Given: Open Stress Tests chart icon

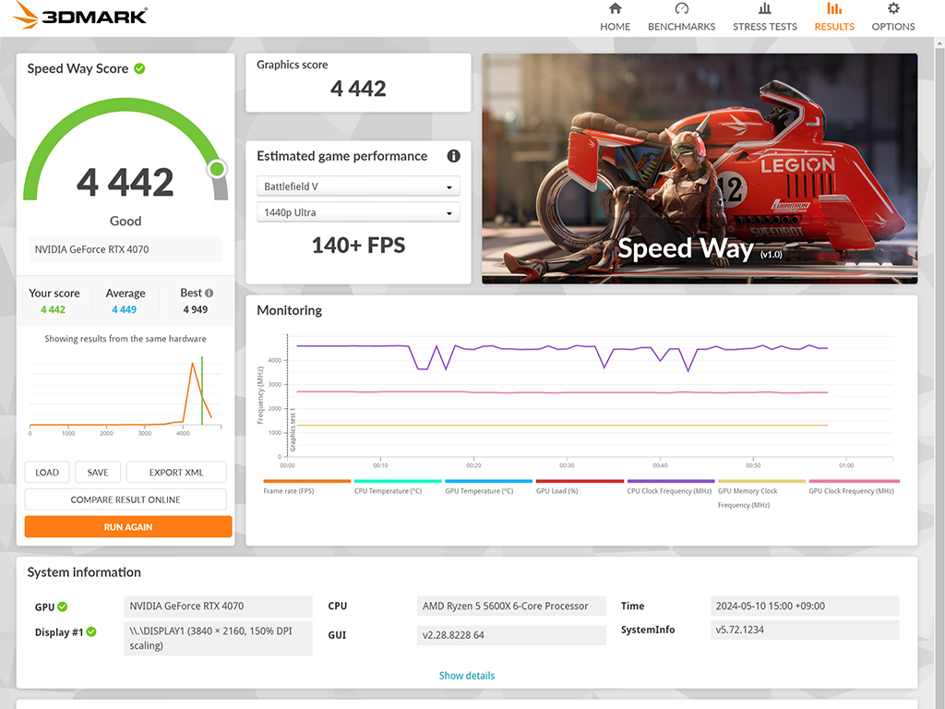Looking at the screenshot, I should click(764, 8).
